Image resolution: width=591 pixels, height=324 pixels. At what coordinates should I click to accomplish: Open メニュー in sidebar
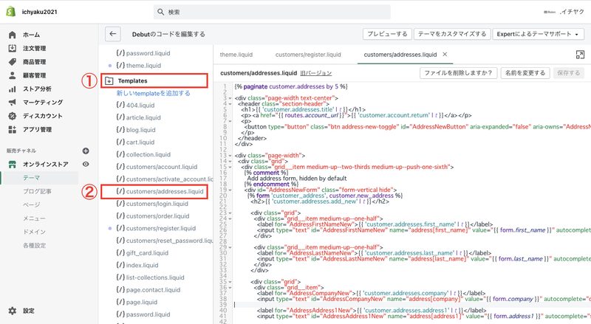tap(34, 218)
